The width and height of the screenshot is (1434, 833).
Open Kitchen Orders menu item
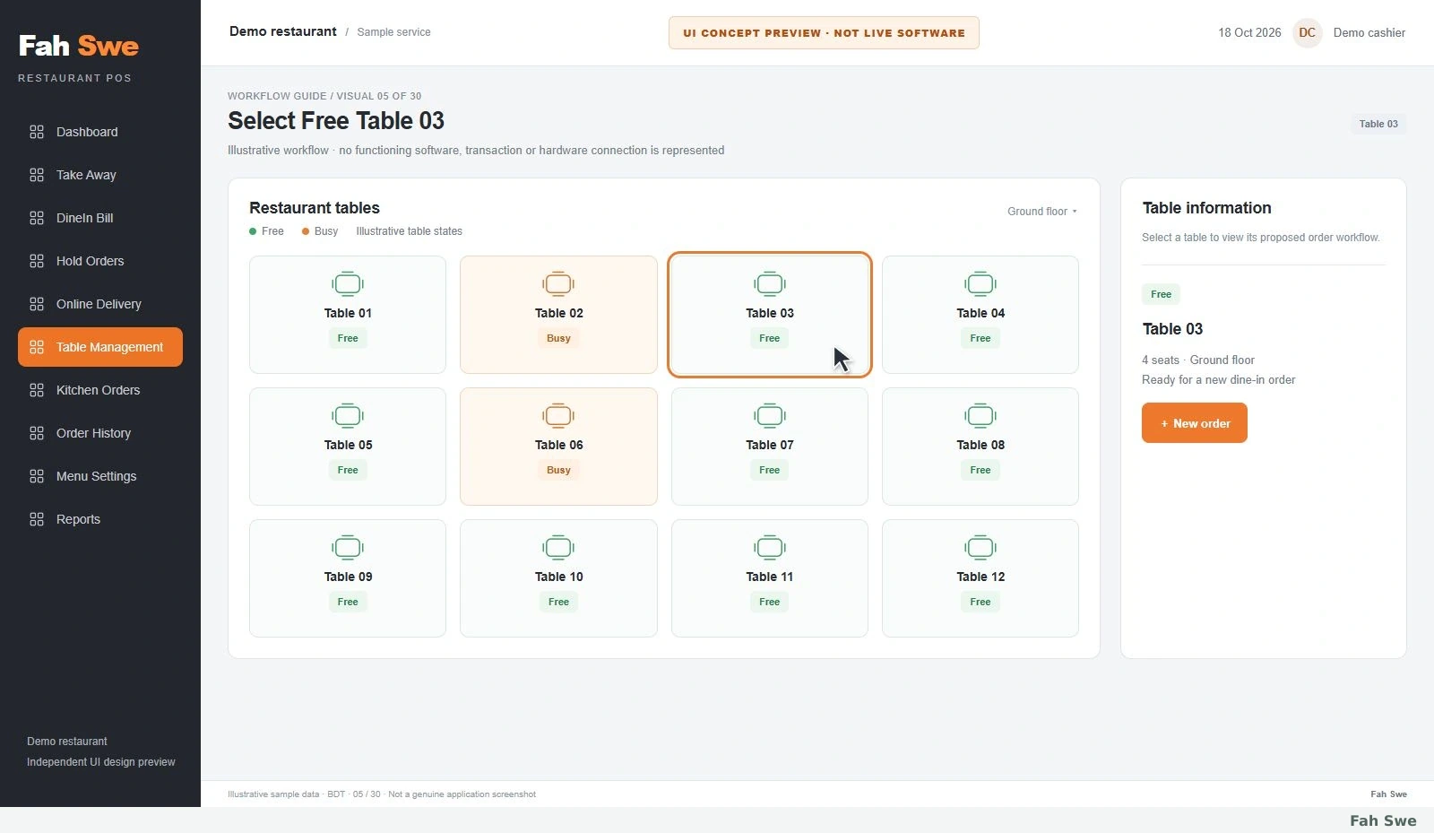tap(100, 390)
